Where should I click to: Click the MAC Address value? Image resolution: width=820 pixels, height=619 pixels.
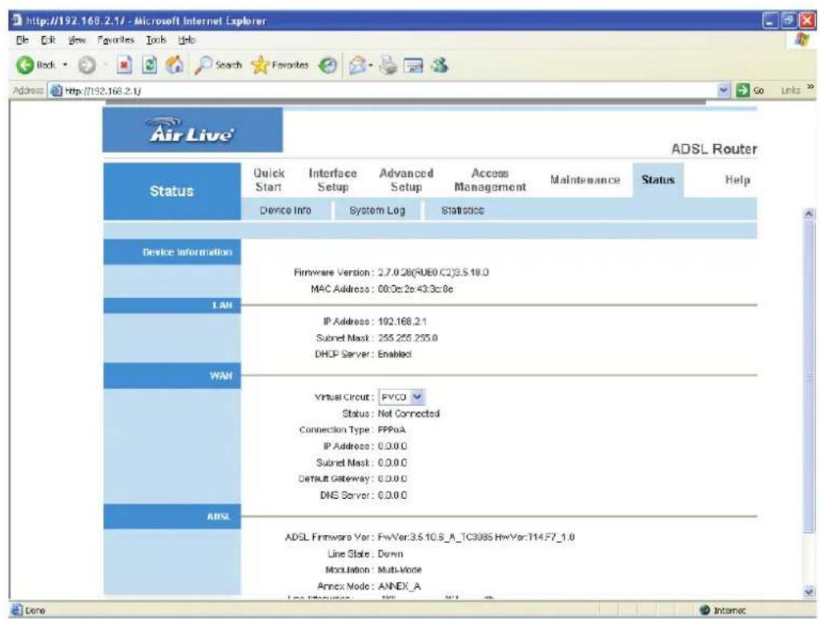coord(416,289)
